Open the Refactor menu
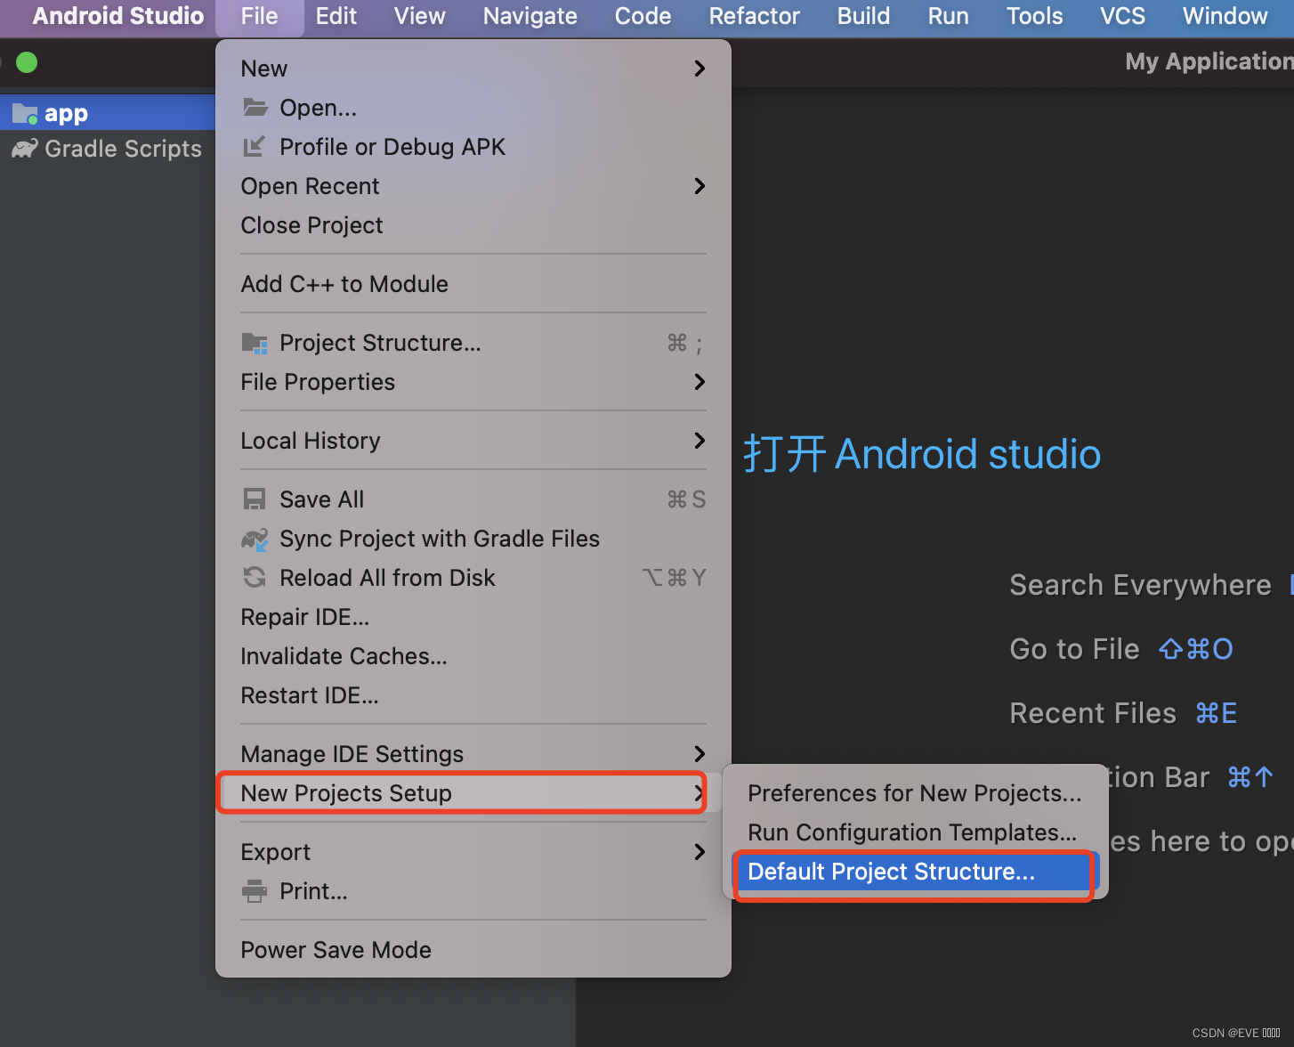1294x1047 pixels. pyautogui.click(x=755, y=16)
